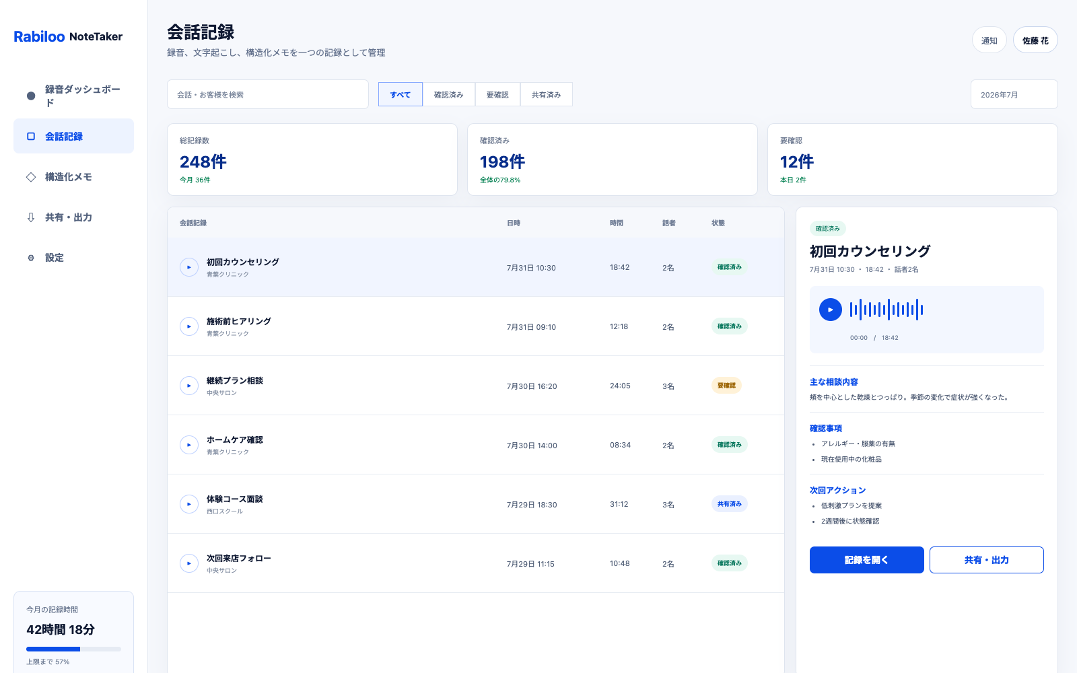Focus the 会話・お客様を検索 search field
The width and height of the screenshot is (1077, 673).
[x=268, y=94]
